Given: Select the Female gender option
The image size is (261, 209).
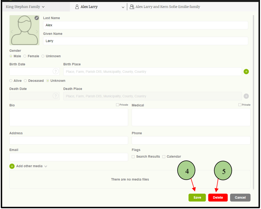Looking at the screenshot, I should (x=25, y=56).
